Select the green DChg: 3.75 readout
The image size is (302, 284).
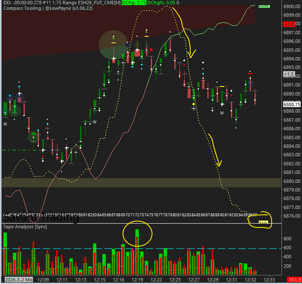134,3
